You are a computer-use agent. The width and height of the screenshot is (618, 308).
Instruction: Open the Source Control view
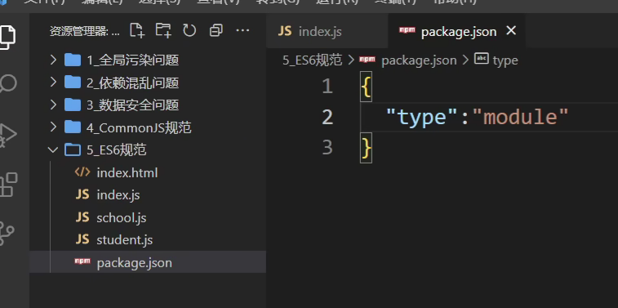[7, 233]
